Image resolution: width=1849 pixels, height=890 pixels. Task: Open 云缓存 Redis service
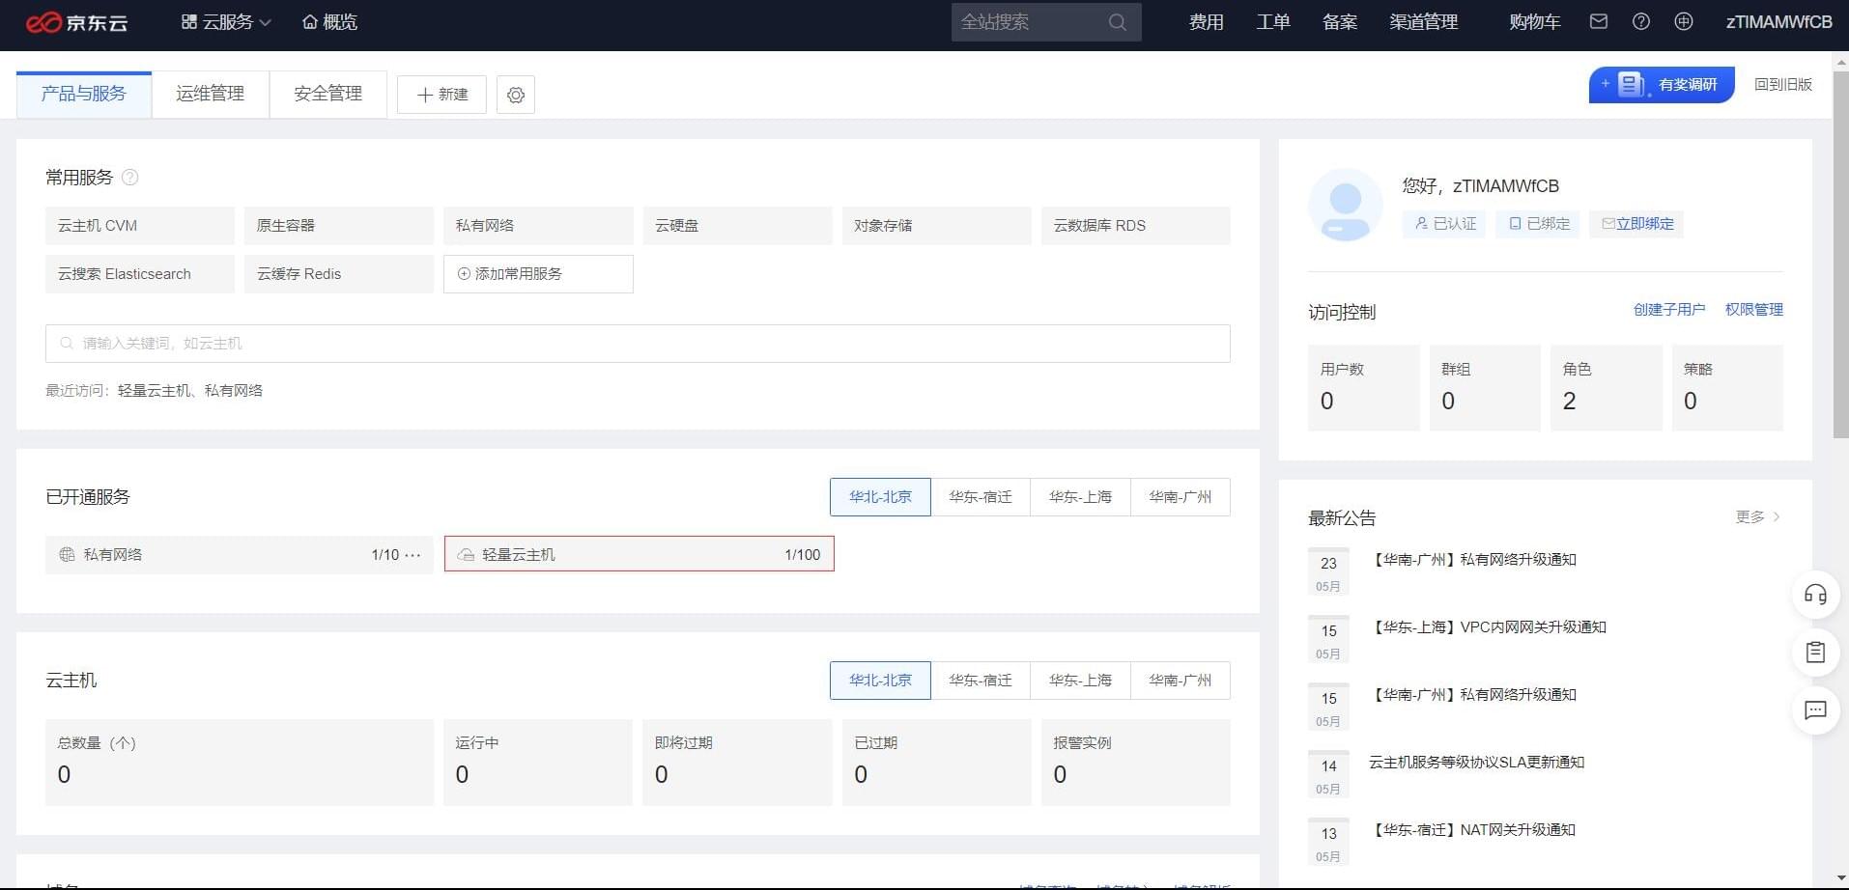coord(339,274)
